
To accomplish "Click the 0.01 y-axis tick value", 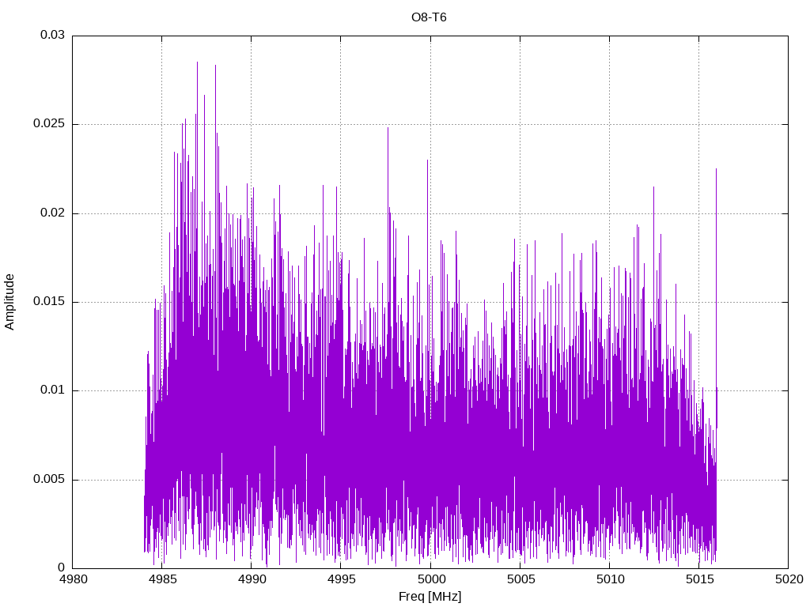I will pyautogui.click(x=53, y=390).
